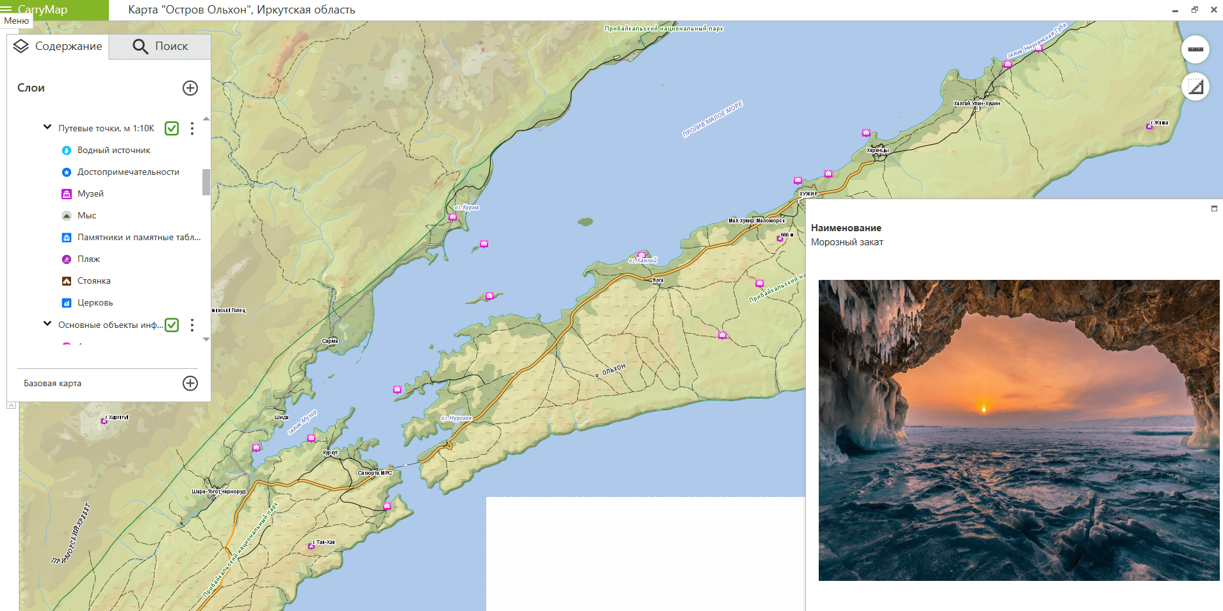
Task: Click the Водный источник legend icon
Action: (x=67, y=151)
